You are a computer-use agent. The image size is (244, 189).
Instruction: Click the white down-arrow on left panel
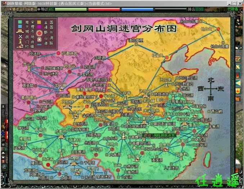click(x=3, y=157)
